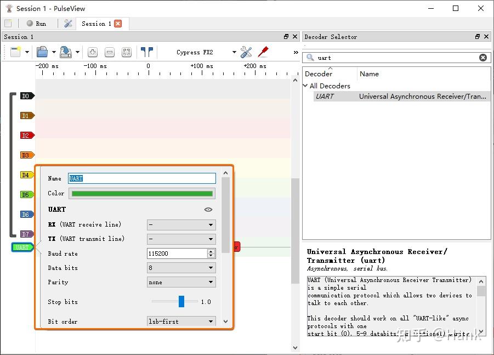
Task: Open the file open folder icon
Action: pos(42,52)
